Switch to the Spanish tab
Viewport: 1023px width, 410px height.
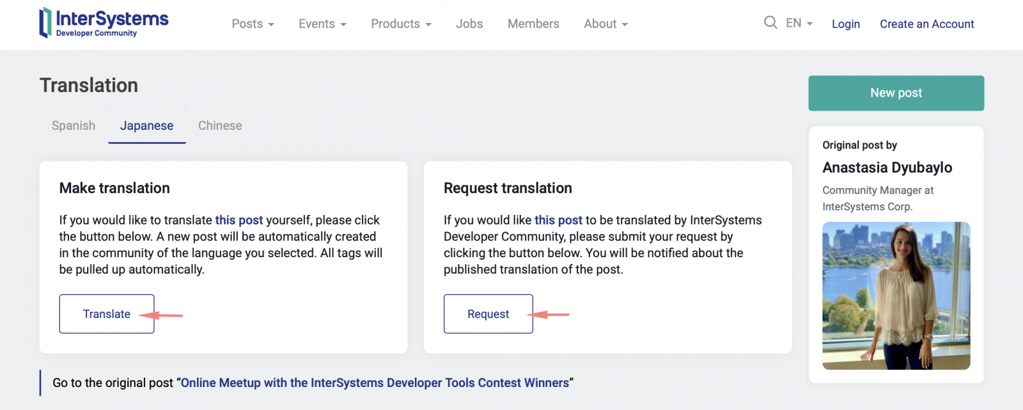[x=74, y=125]
